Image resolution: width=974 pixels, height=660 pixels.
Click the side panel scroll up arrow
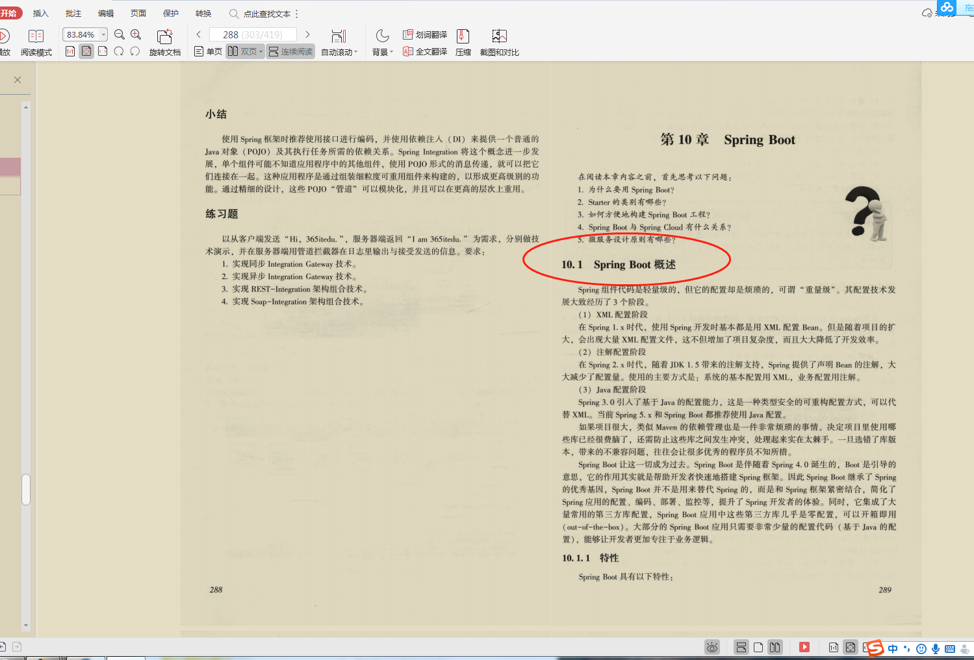pos(26,106)
